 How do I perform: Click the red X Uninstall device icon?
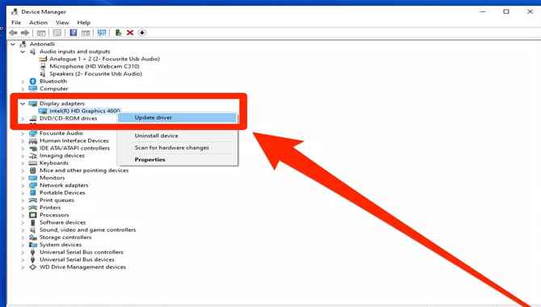tap(130, 32)
